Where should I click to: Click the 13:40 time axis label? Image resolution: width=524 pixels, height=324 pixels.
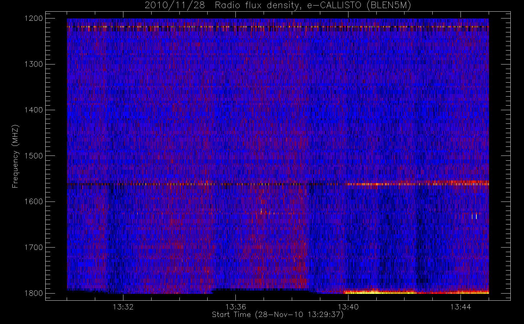pos(348,307)
